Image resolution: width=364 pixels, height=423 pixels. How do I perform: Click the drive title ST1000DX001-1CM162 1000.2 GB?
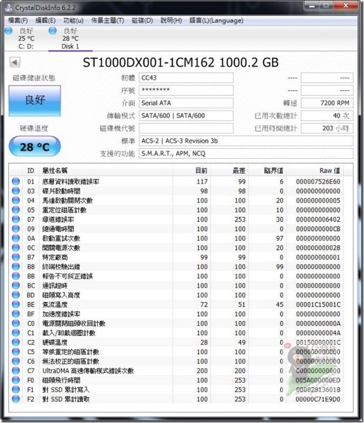coord(180,63)
